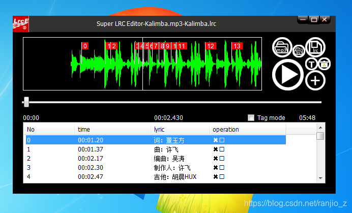This screenshot has height=213, width=352.
Task: Select lyric 编曲：吴涛
Action: tap(169, 159)
